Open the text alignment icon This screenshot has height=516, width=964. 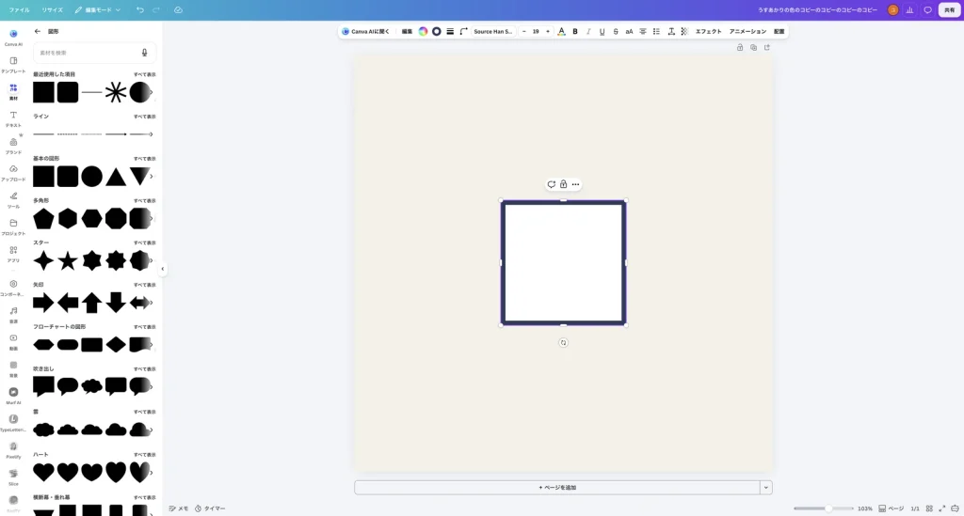pyautogui.click(x=642, y=31)
